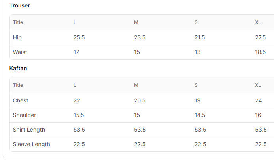
Task: Select the Sleeve Length row label
Action: (32, 145)
